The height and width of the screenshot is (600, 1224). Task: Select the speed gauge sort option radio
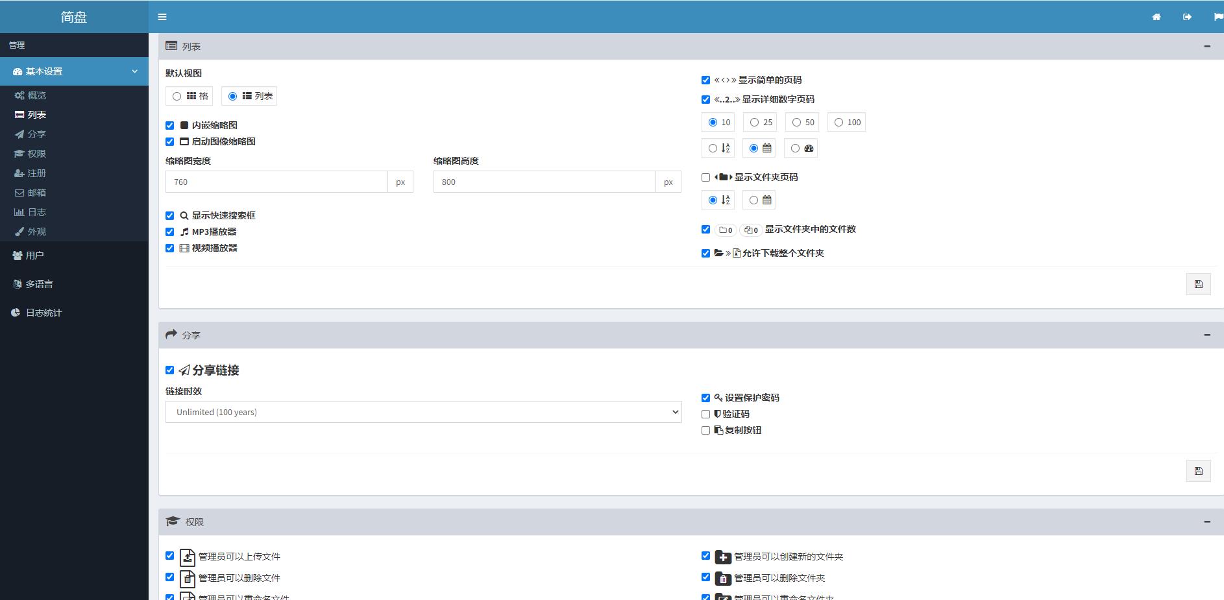tap(795, 148)
